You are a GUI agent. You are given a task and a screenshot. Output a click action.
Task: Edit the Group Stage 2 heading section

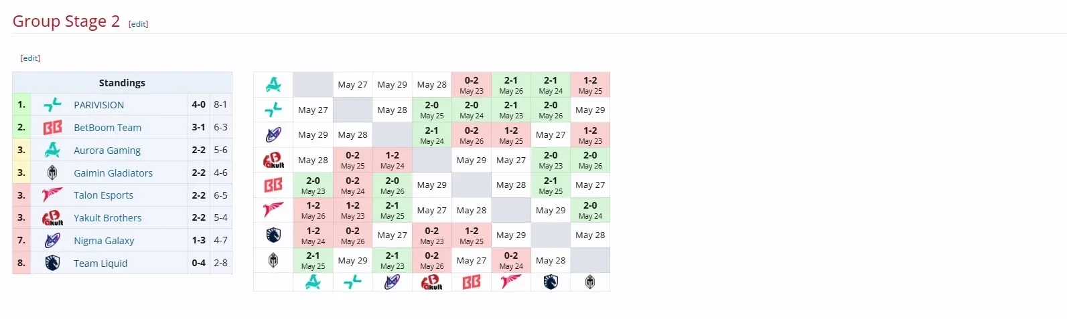(138, 24)
